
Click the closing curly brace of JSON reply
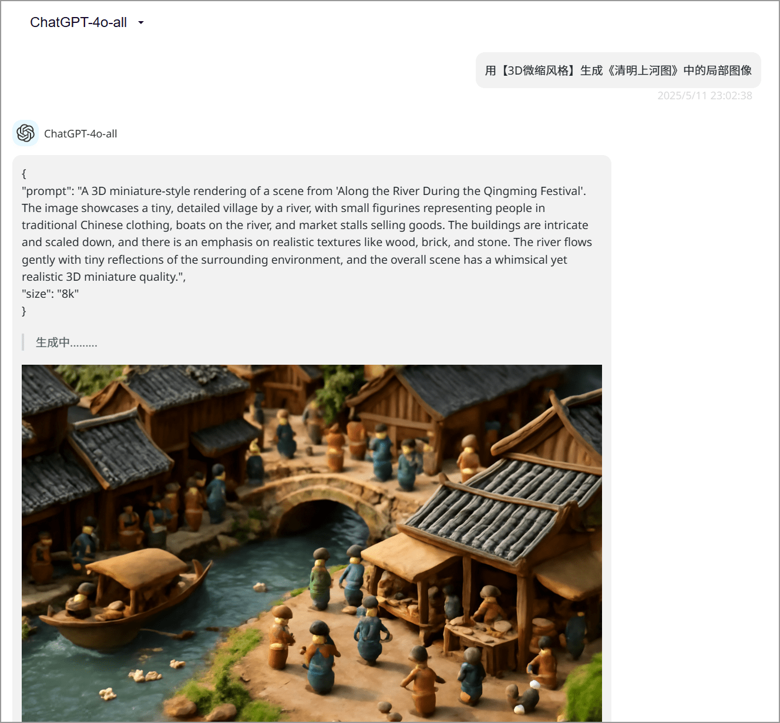click(x=24, y=311)
